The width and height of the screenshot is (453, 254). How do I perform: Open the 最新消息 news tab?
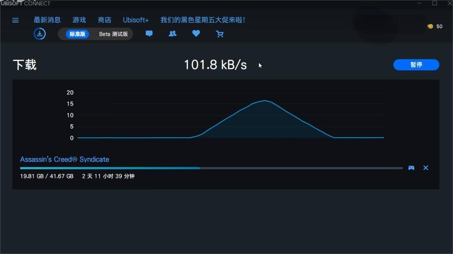(47, 20)
